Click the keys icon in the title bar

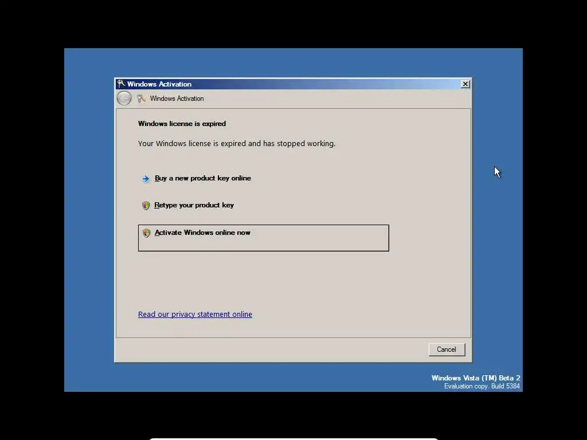click(121, 84)
